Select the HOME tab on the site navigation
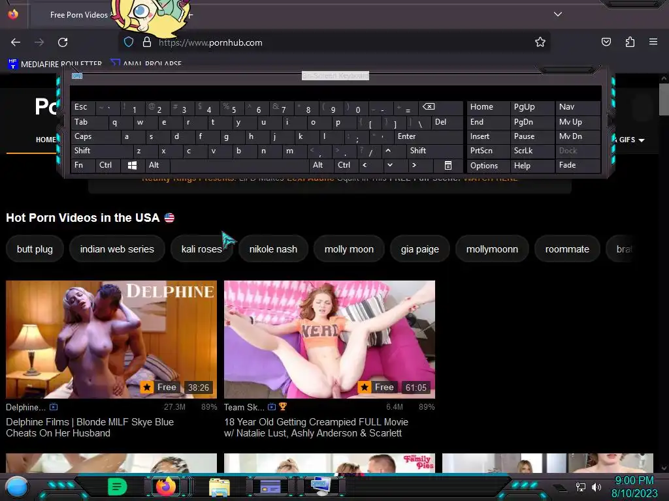The height and width of the screenshot is (501, 669). tap(45, 140)
